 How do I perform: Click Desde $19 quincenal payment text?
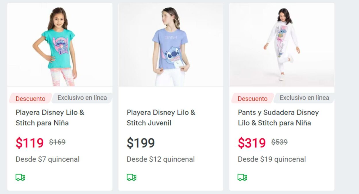coord(272,159)
